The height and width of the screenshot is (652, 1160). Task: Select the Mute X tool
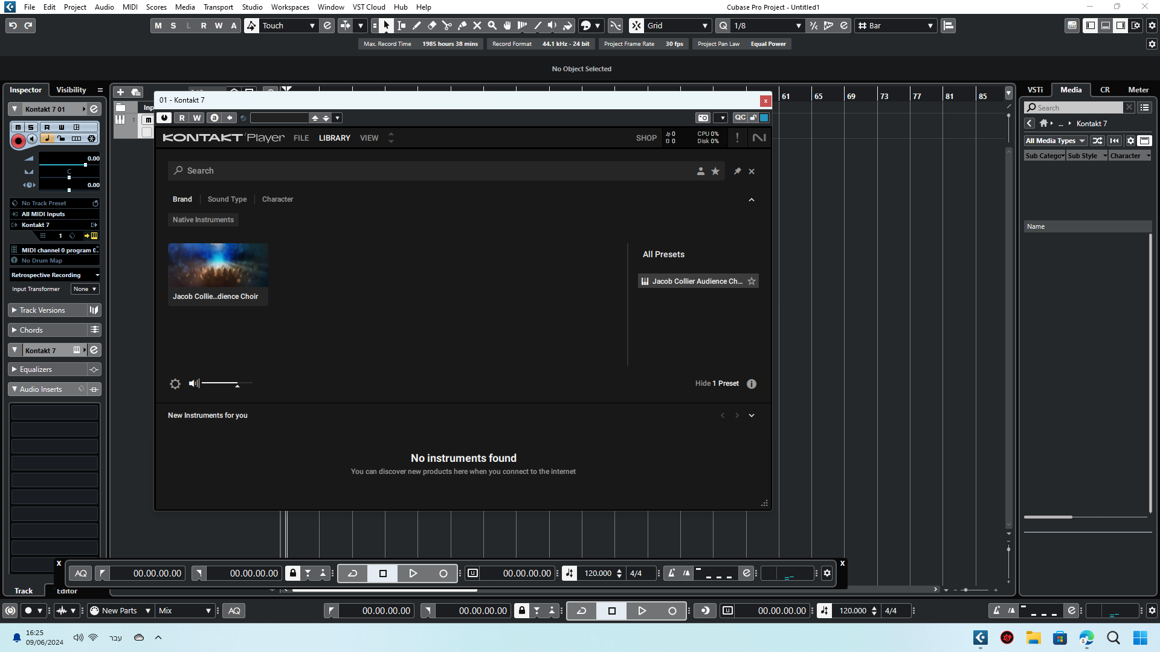click(x=477, y=25)
